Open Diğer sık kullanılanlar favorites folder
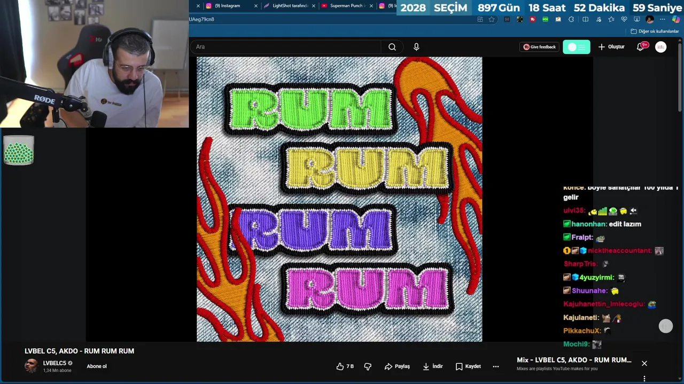 pyautogui.click(x=655, y=31)
